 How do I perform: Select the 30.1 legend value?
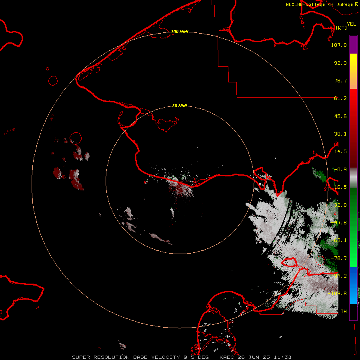click(340, 134)
